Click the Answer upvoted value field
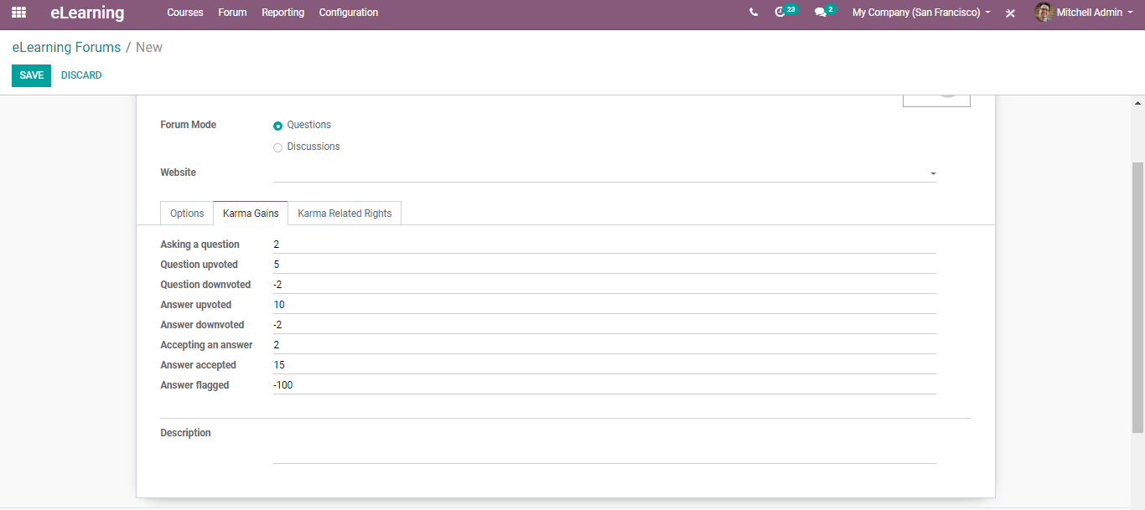Screen dimensions: 1145x510 [604, 305]
